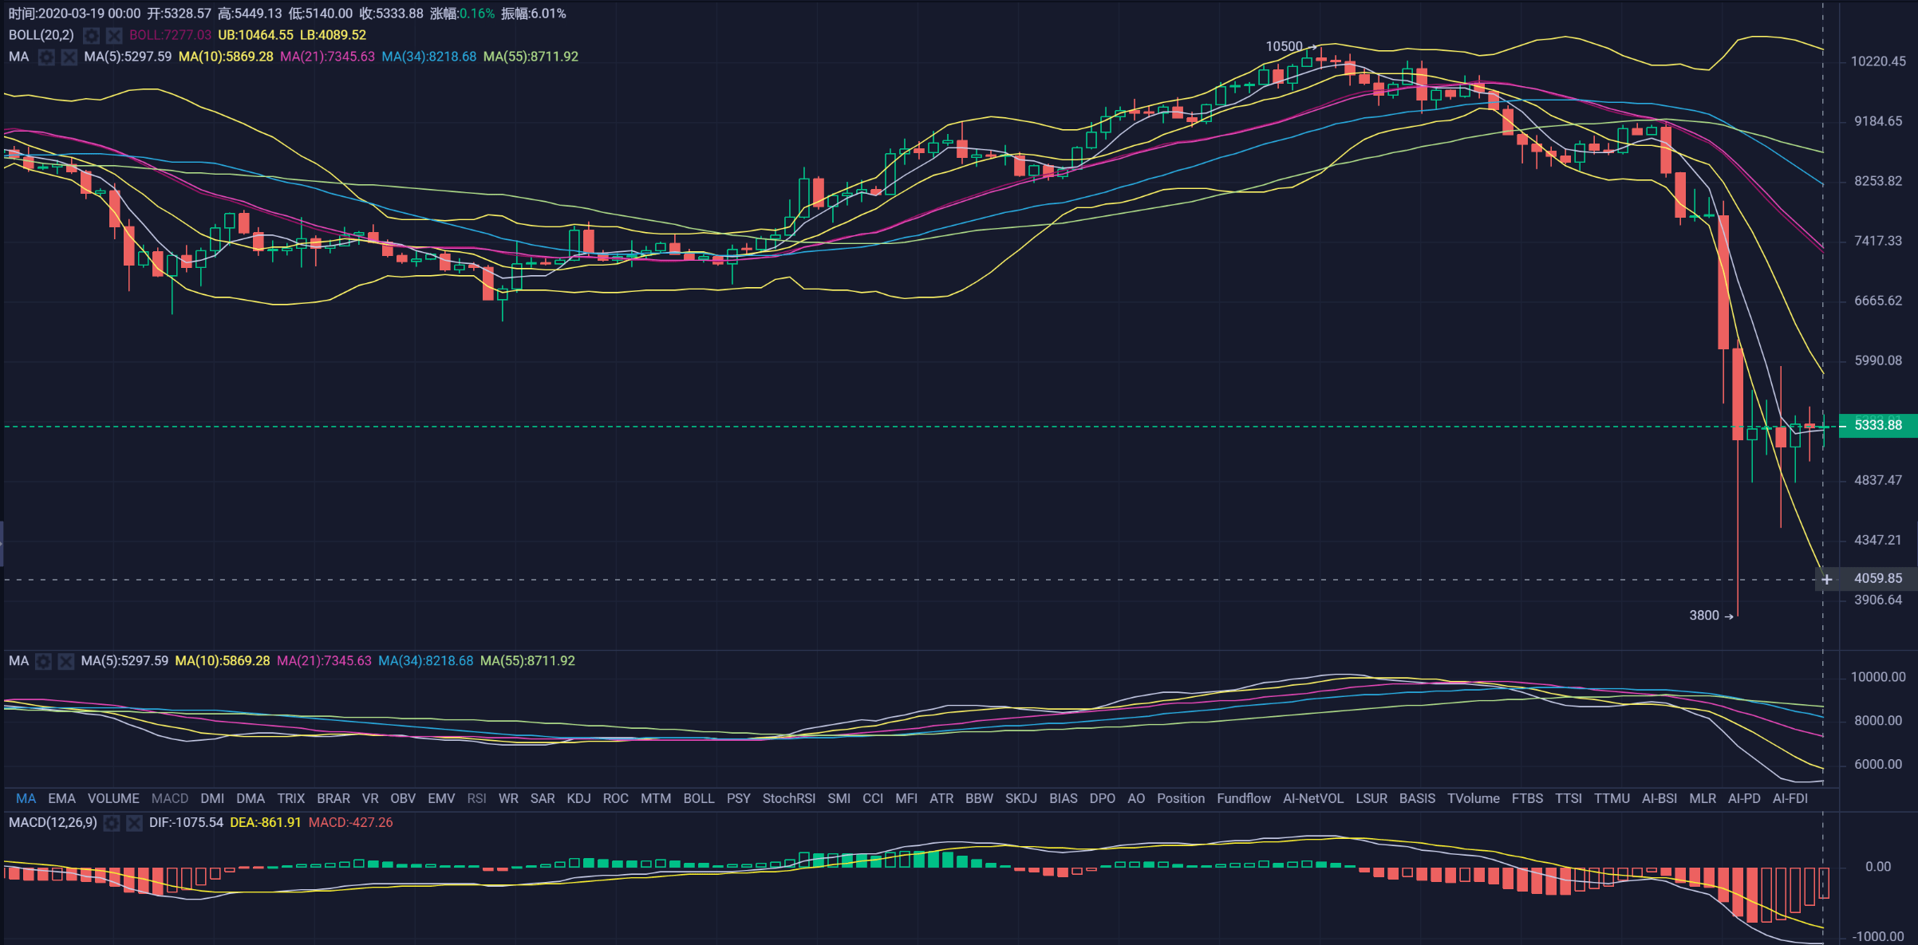This screenshot has height=945, width=1918.
Task: Select the AI-NetVOL indicator
Action: point(1313,798)
